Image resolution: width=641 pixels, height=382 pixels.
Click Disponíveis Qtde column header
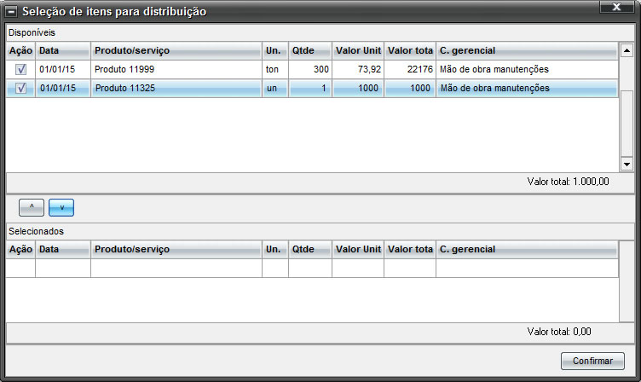coord(310,50)
